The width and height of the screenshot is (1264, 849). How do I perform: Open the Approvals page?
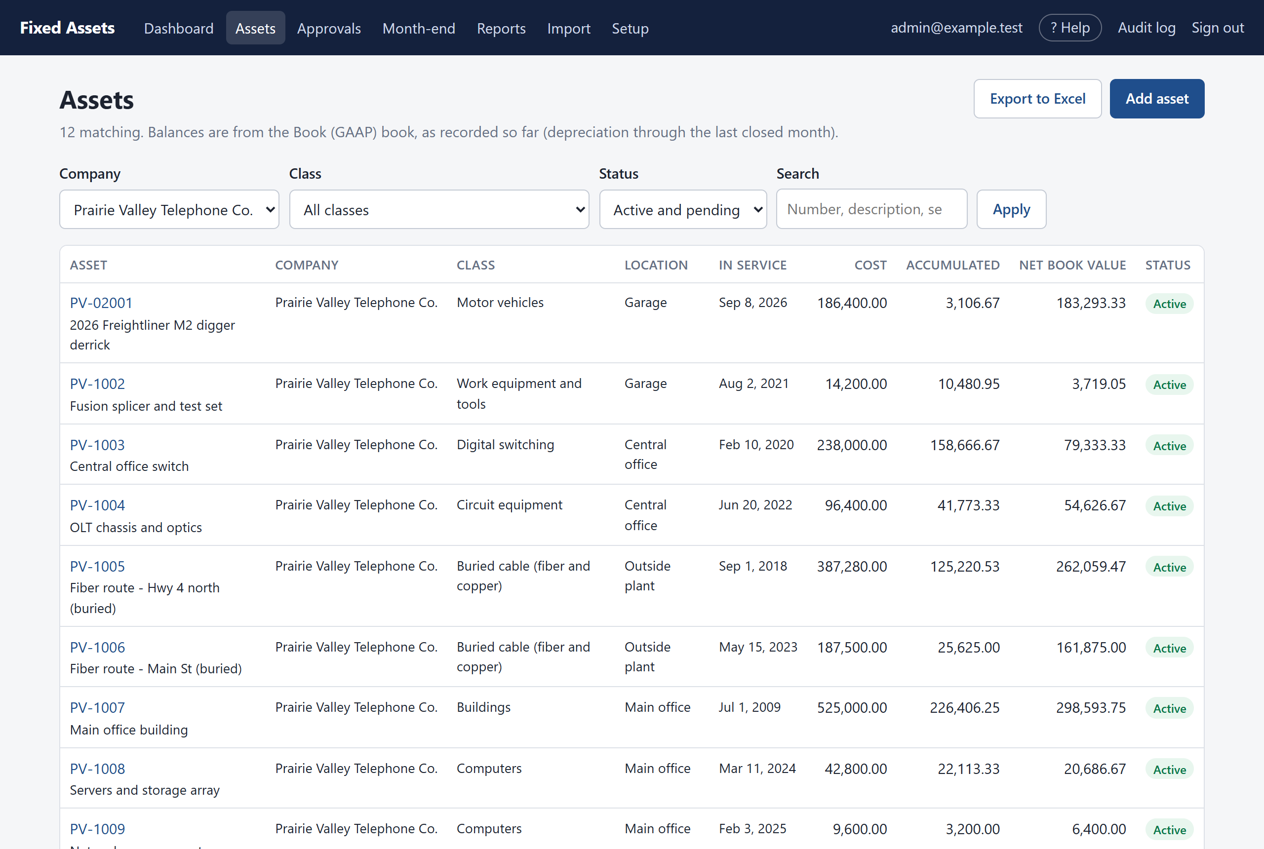pyautogui.click(x=329, y=28)
